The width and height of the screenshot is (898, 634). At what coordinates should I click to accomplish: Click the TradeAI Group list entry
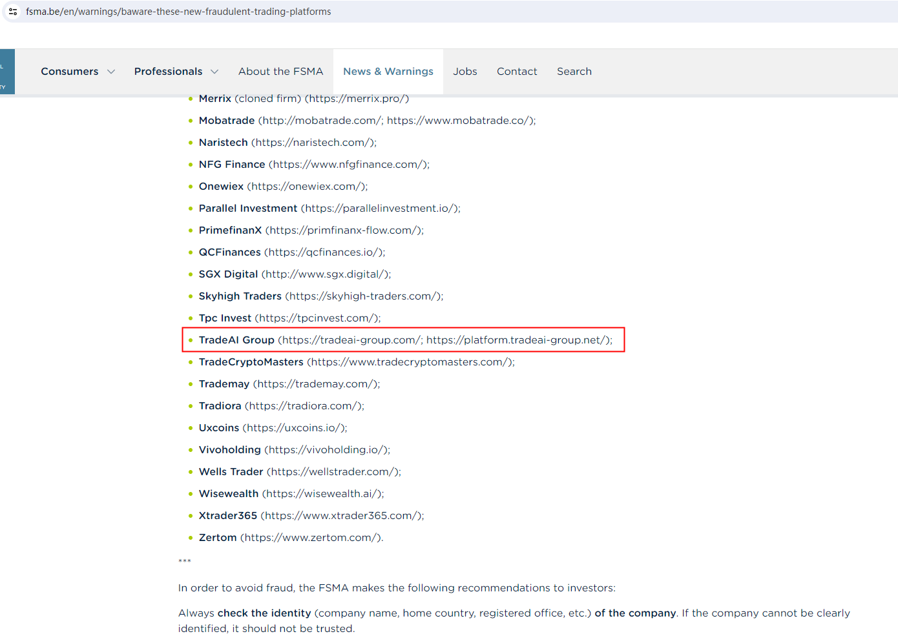click(236, 340)
